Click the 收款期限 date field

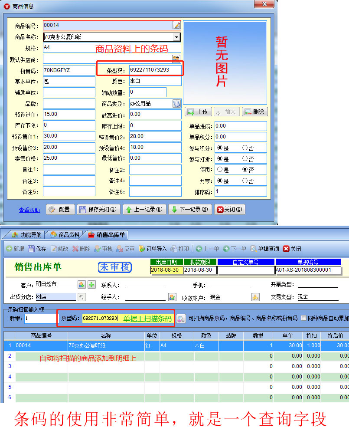click(199, 270)
